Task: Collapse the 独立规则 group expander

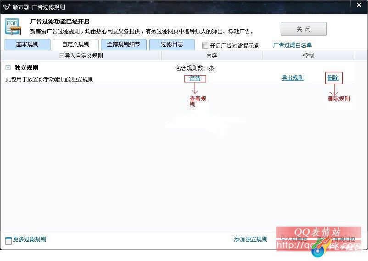Action: pyautogui.click(x=8, y=67)
